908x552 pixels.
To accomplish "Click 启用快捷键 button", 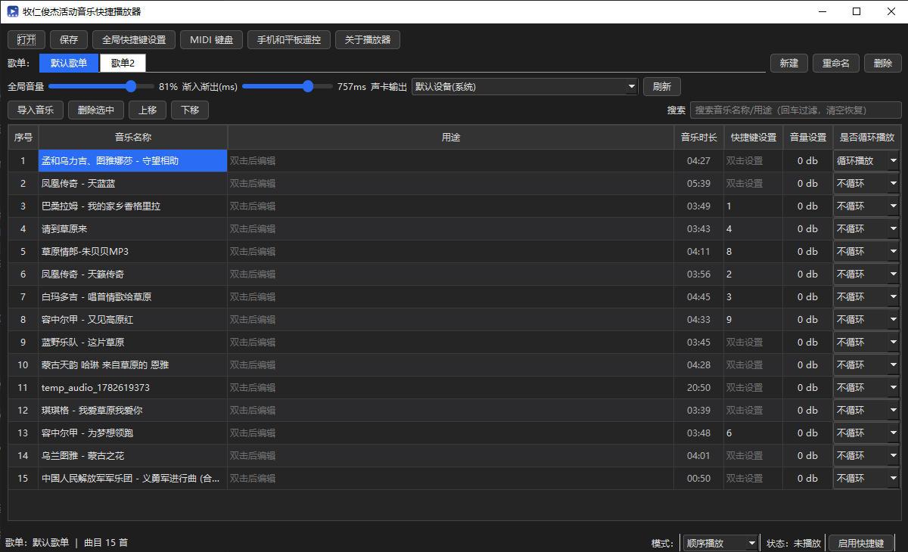I will 861,543.
